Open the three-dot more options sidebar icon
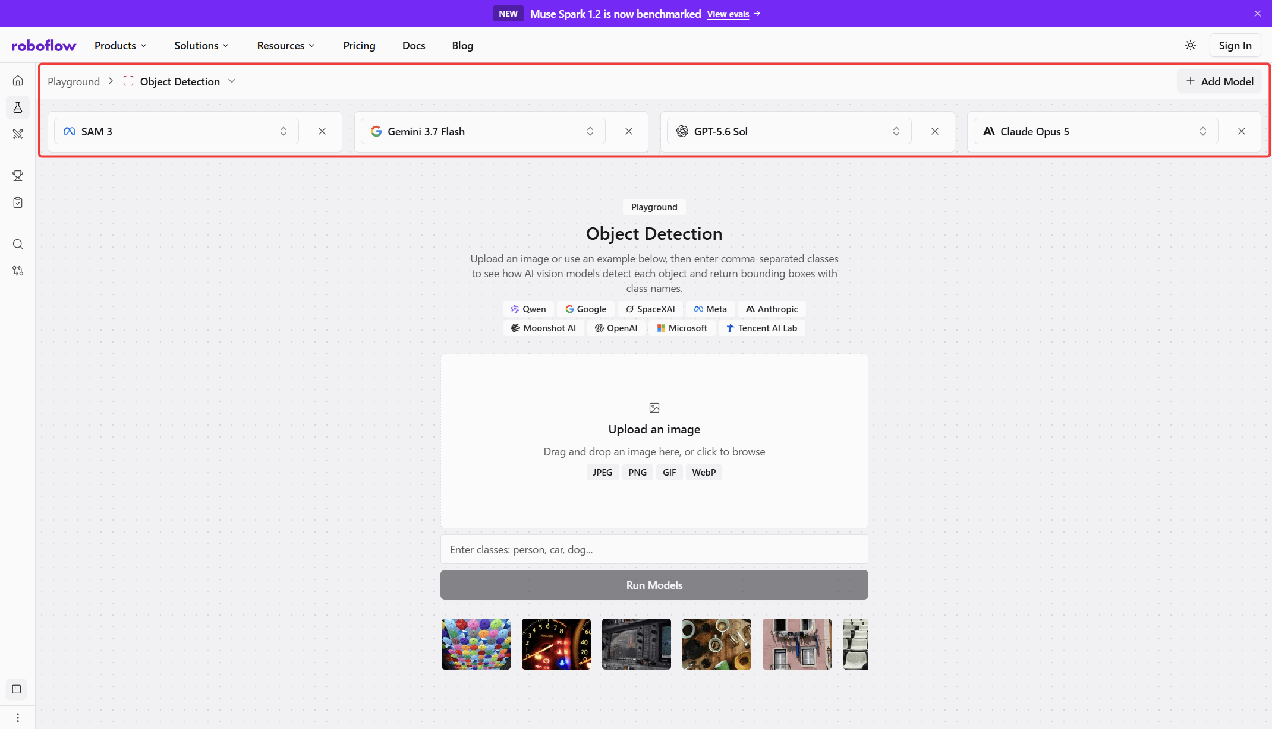The image size is (1272, 729). (18, 718)
